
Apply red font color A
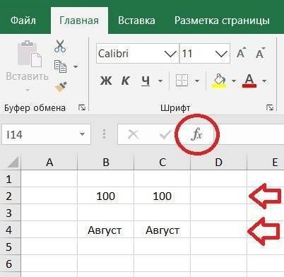249,81
